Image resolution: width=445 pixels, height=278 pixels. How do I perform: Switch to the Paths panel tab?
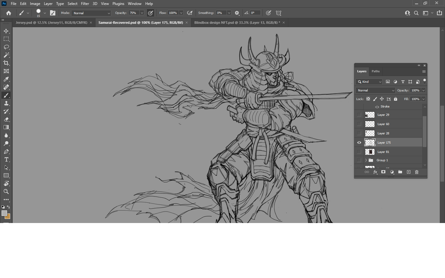click(375, 71)
